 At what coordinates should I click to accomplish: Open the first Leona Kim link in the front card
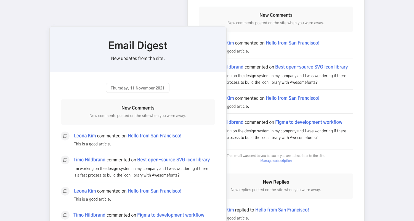[85, 136]
